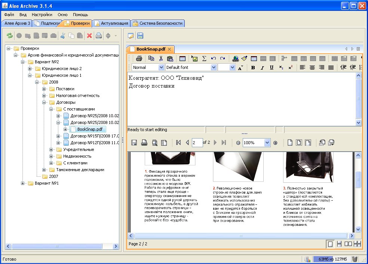Click the sigma formula icon
The height and width of the screenshot is (264, 368).
tap(204, 58)
